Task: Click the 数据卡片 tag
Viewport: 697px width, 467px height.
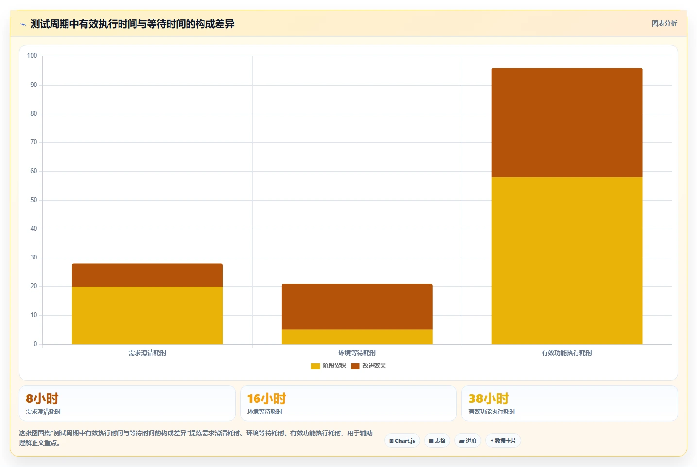Action: pos(503,441)
